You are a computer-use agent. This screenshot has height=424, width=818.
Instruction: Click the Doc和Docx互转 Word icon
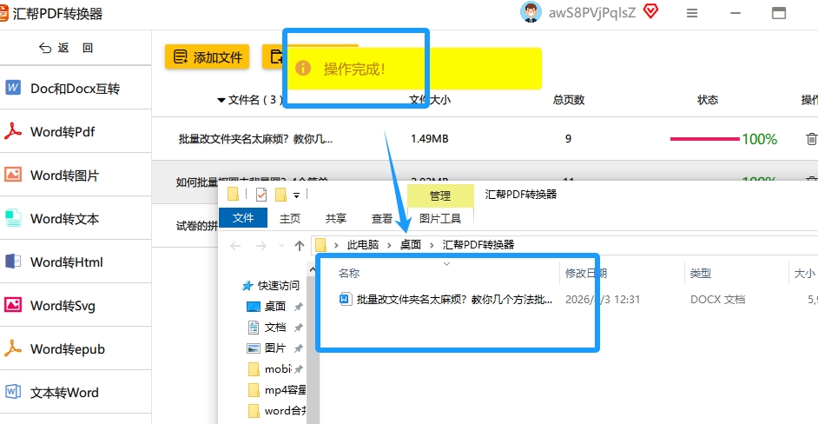pyautogui.click(x=13, y=87)
